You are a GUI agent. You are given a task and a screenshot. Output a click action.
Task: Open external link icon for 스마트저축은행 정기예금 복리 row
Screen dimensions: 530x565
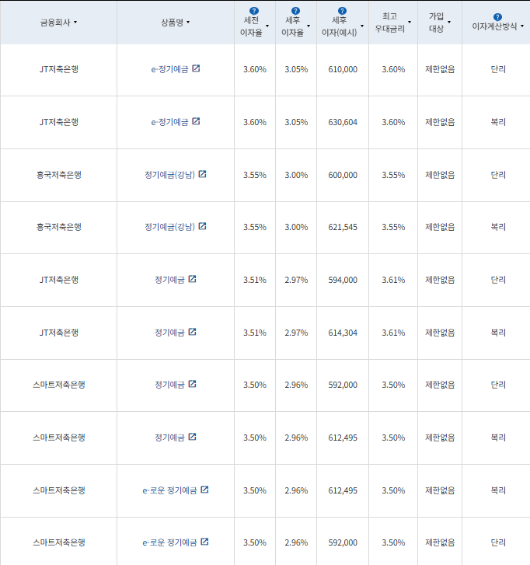coord(193,437)
